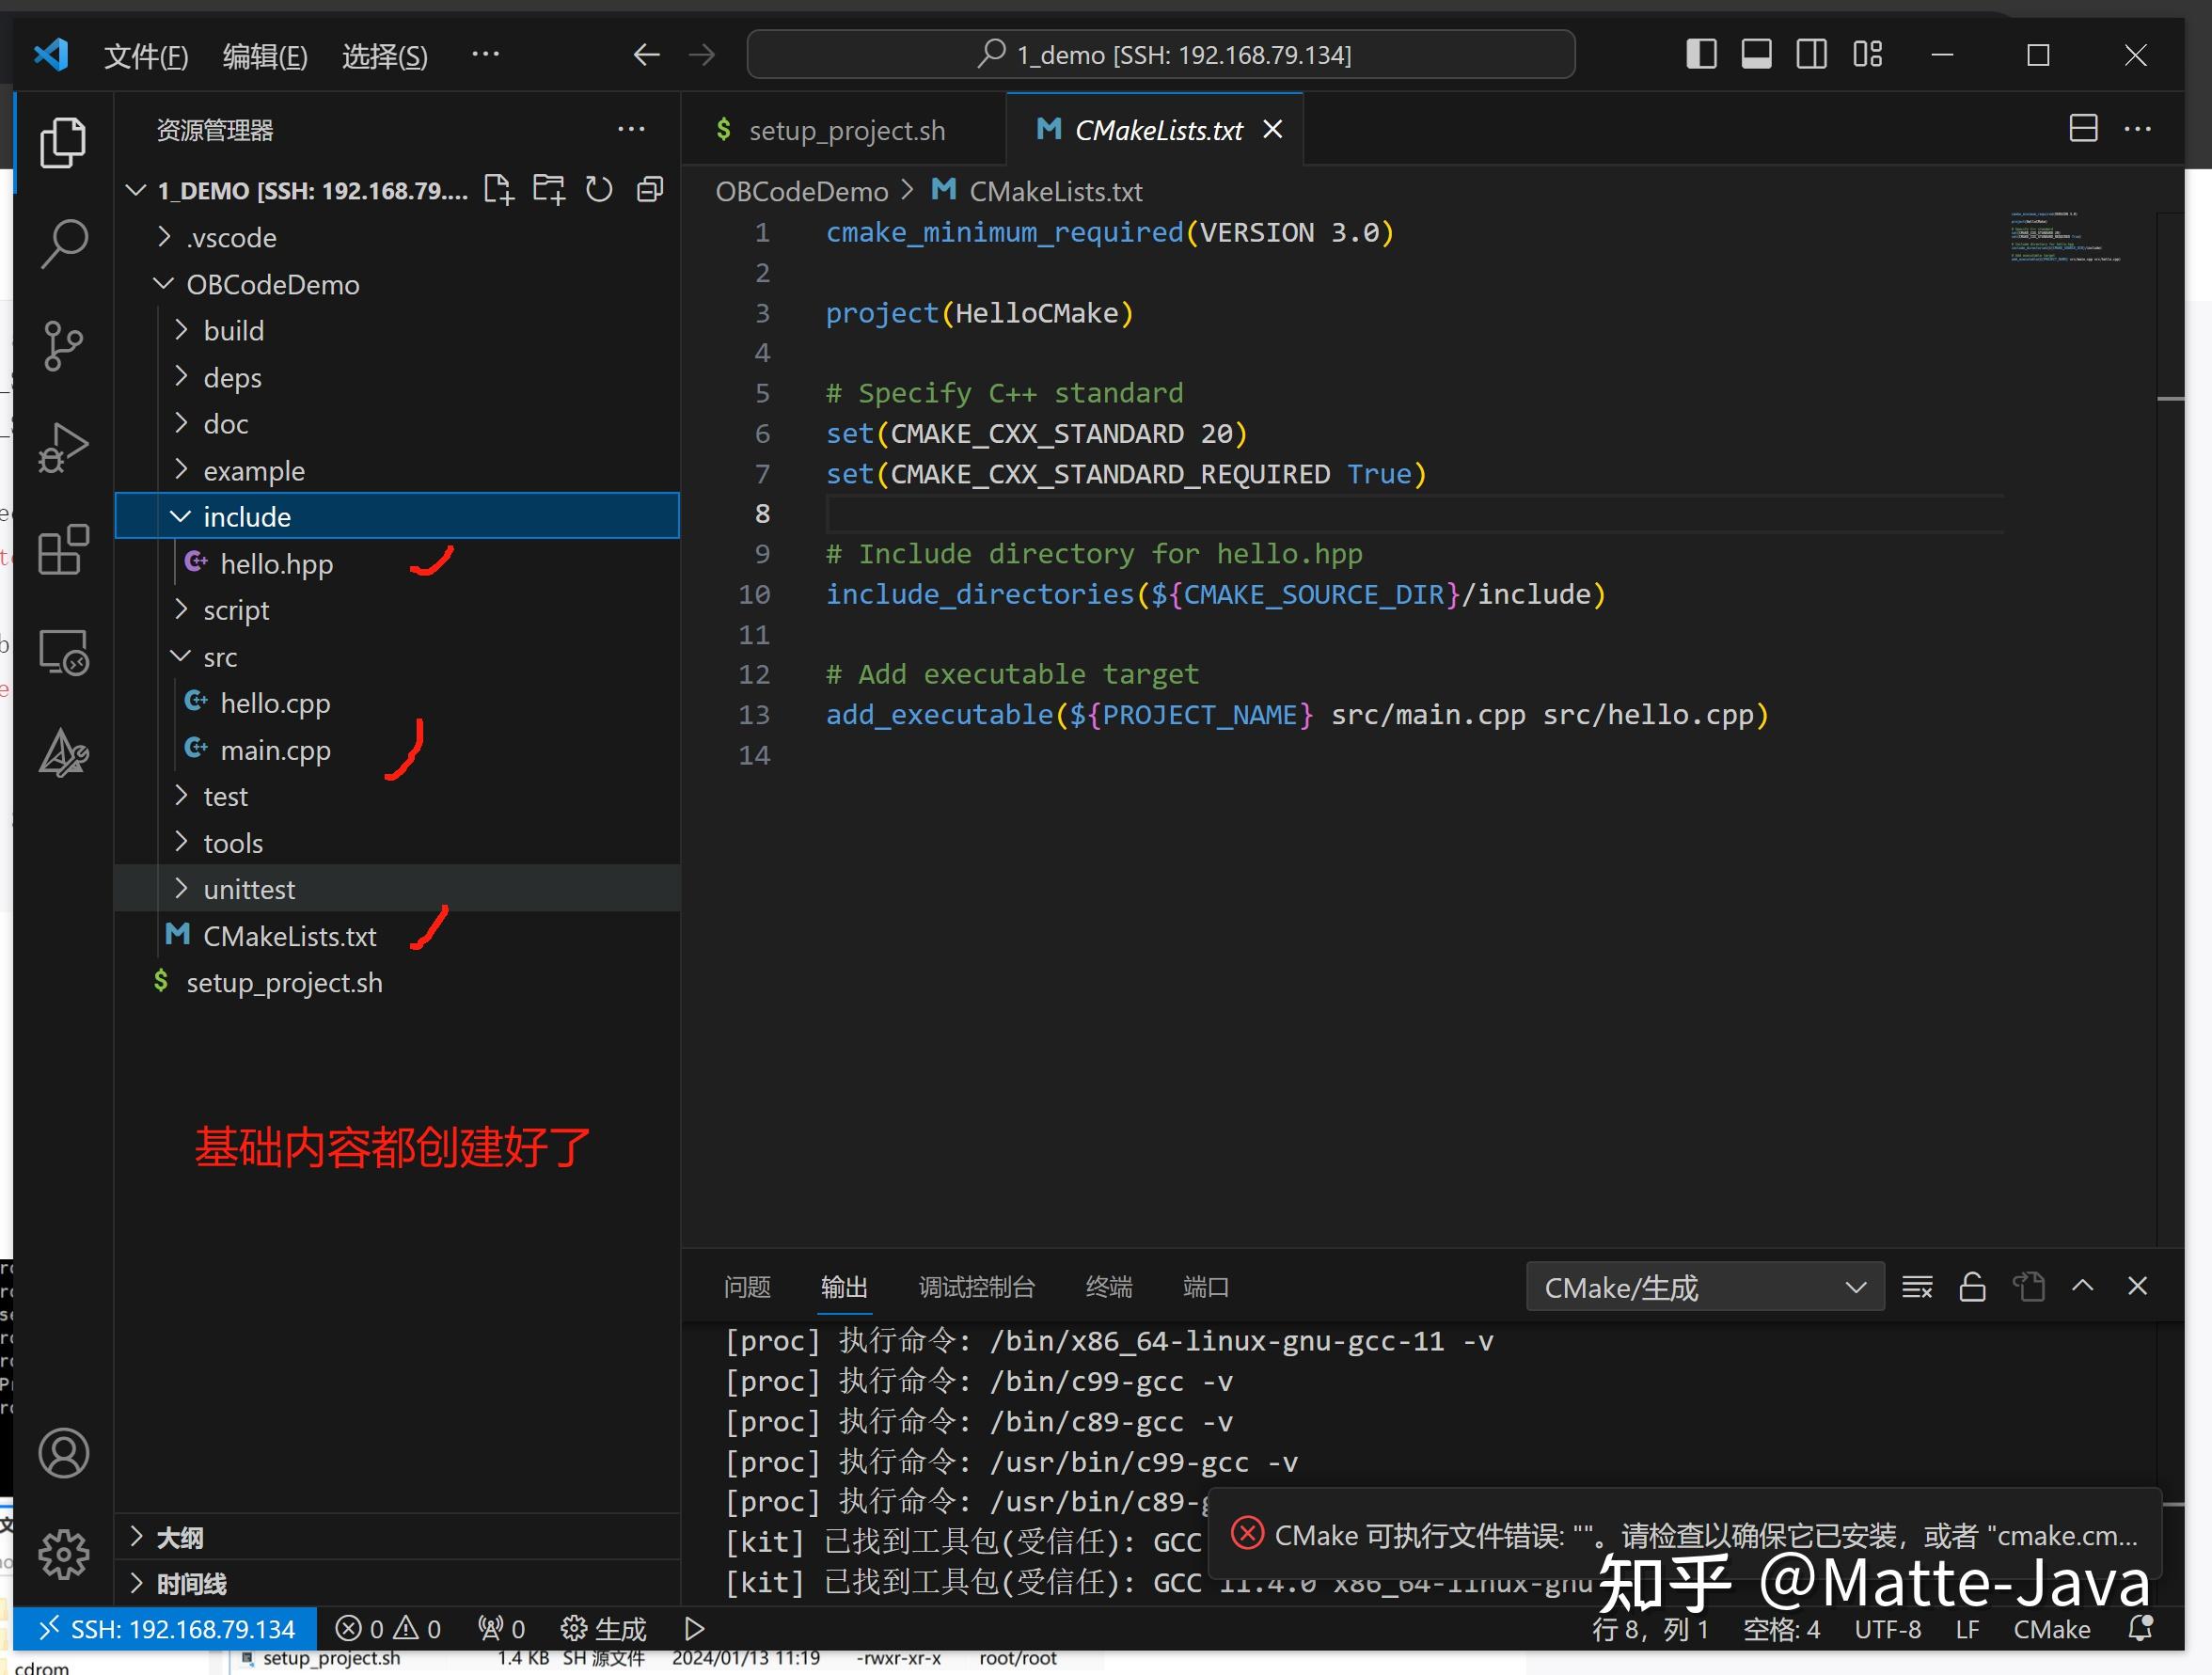Refresh the Explorer file tree
This screenshot has width=2212, height=1675.
click(x=599, y=189)
